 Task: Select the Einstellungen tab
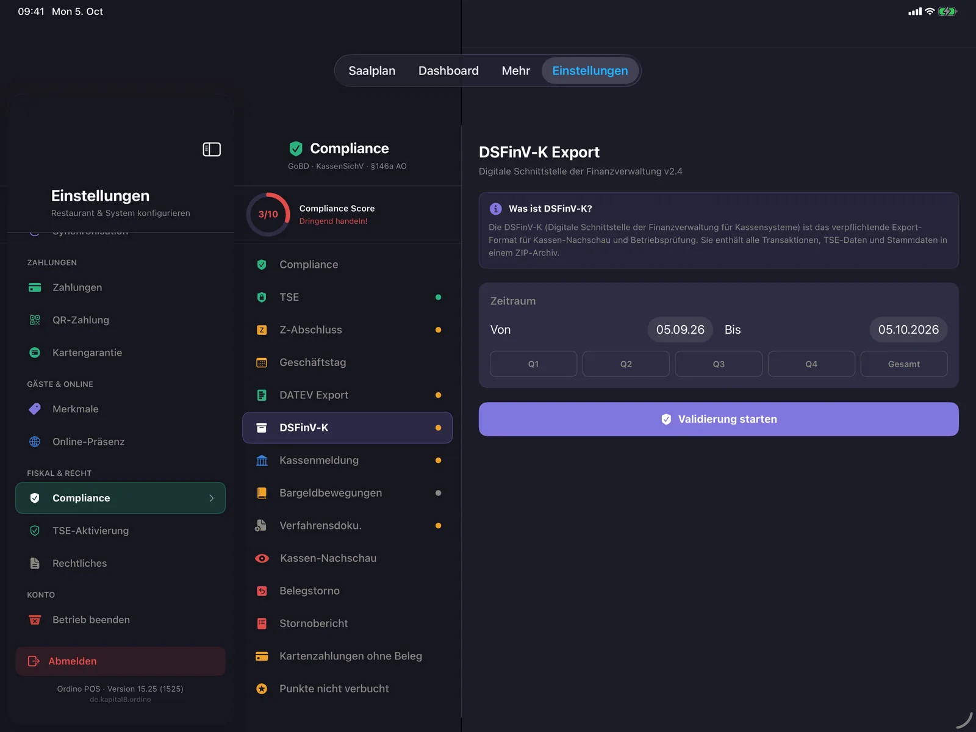[x=590, y=71]
